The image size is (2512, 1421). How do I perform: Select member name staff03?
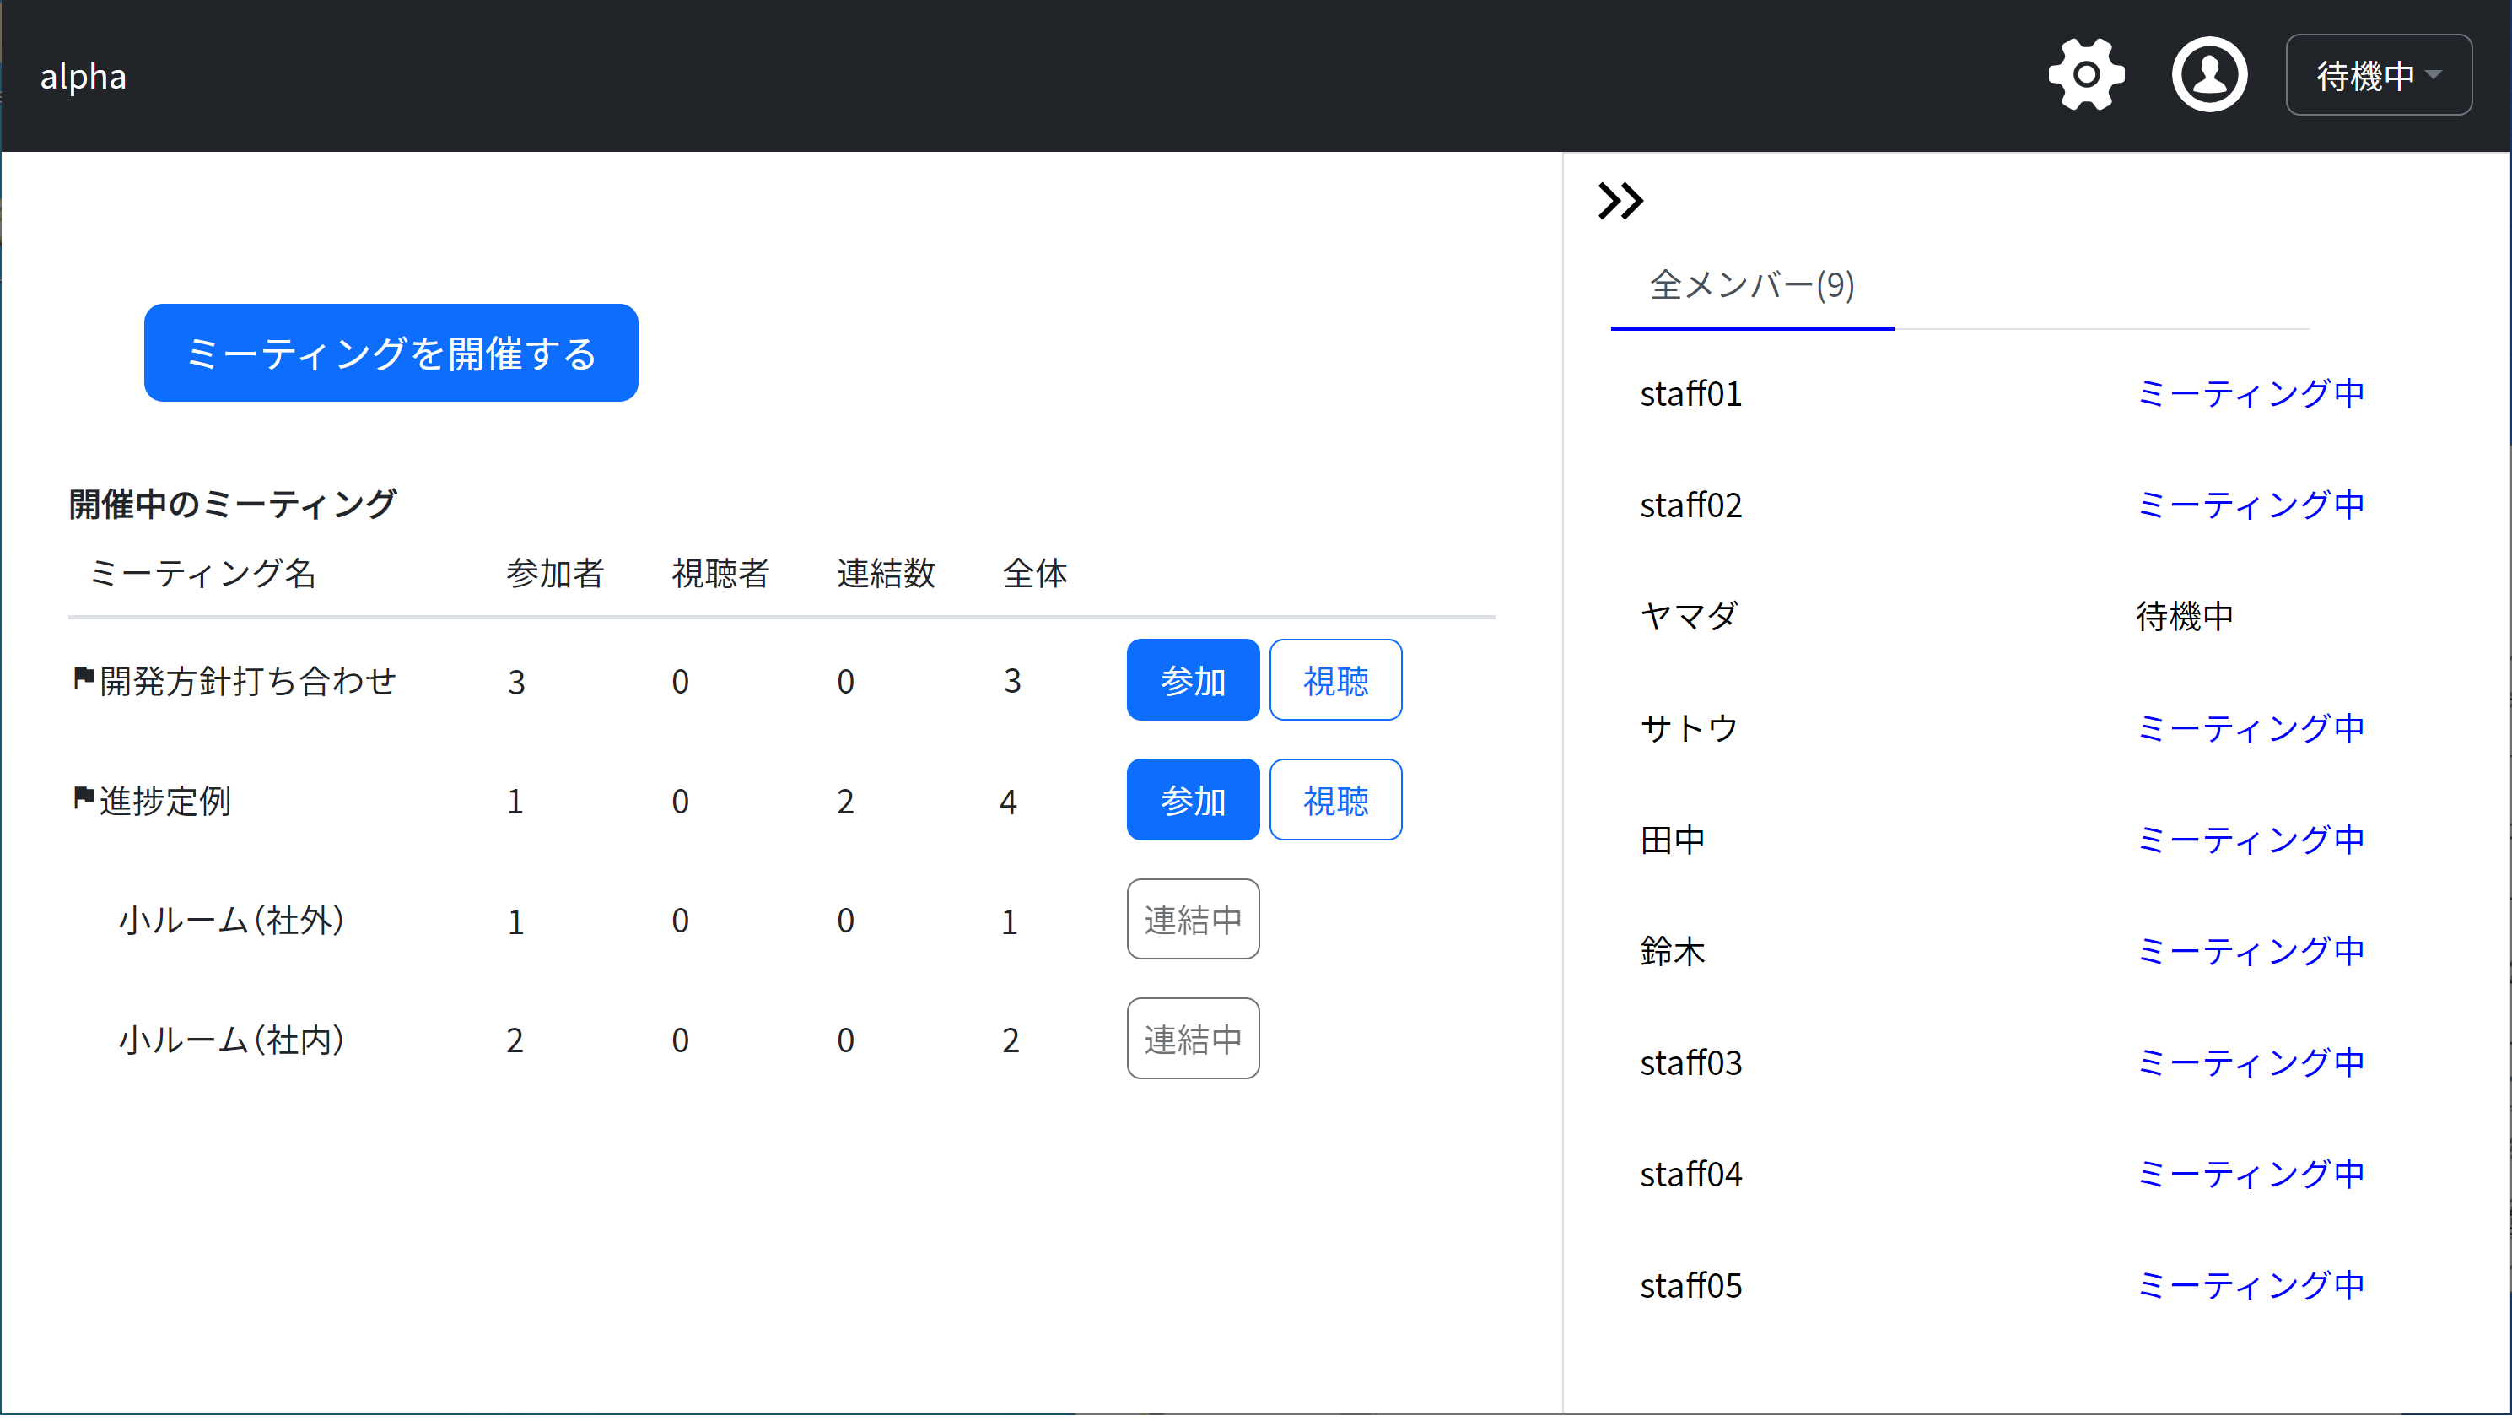pos(1690,1064)
